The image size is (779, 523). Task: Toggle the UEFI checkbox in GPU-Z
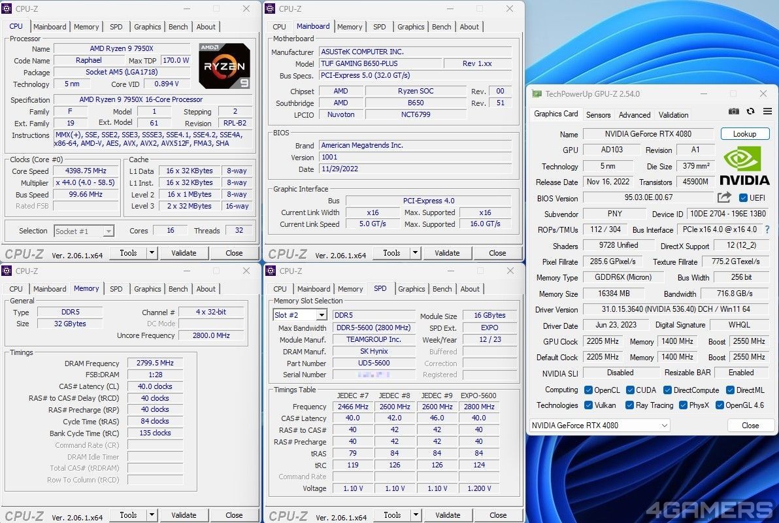tap(743, 198)
